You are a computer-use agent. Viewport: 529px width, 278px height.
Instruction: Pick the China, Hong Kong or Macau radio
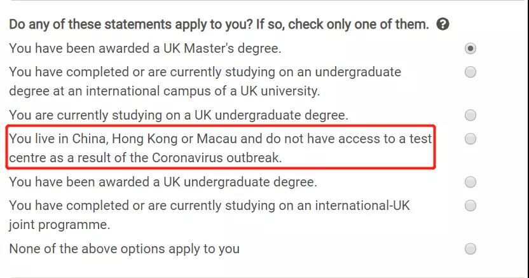(471, 139)
